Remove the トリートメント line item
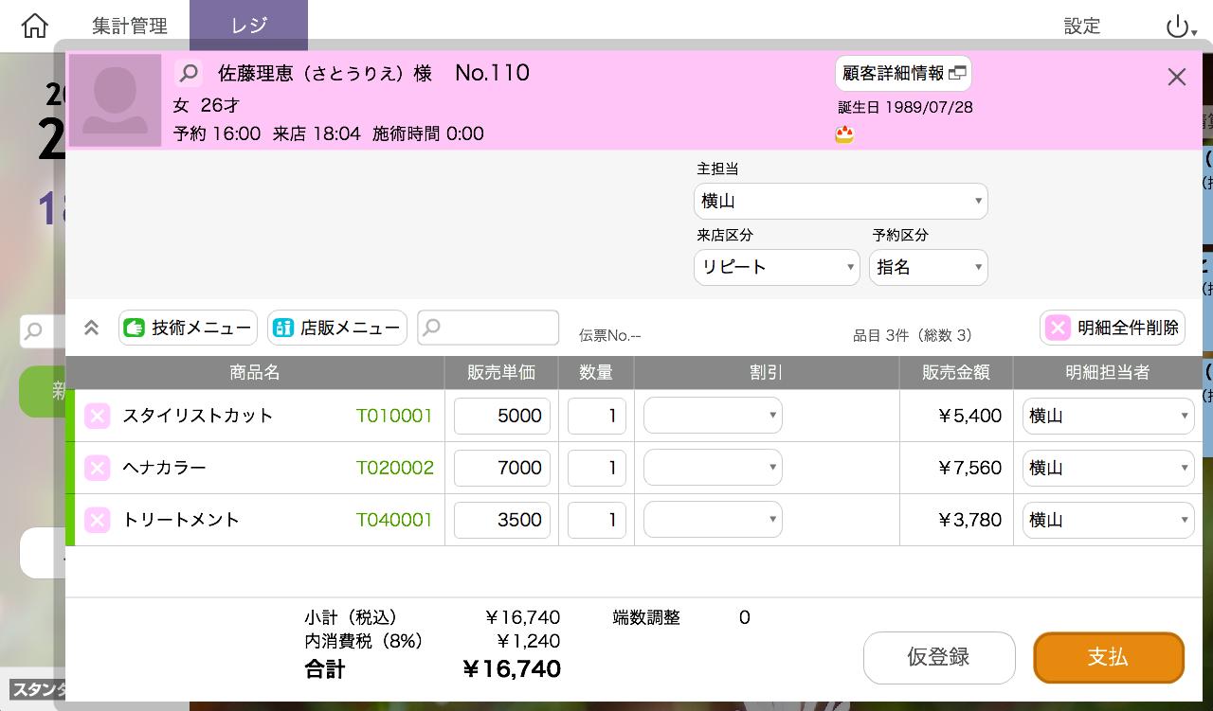The width and height of the screenshot is (1213, 711). (98, 520)
